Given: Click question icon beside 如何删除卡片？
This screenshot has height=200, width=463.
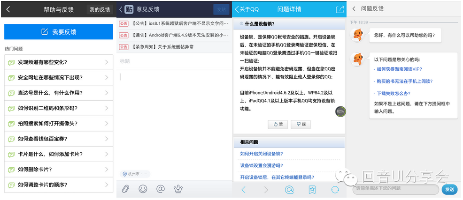Looking at the screenshot, I should [11, 170].
